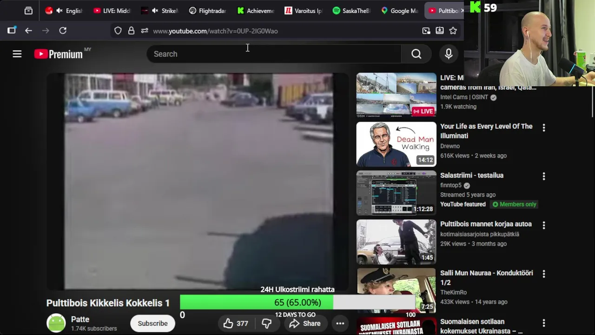
Task: Focus the YouTube search box
Action: point(274,54)
